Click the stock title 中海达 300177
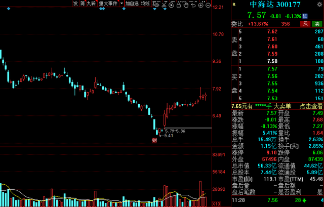324x207 pixels. [275, 5]
